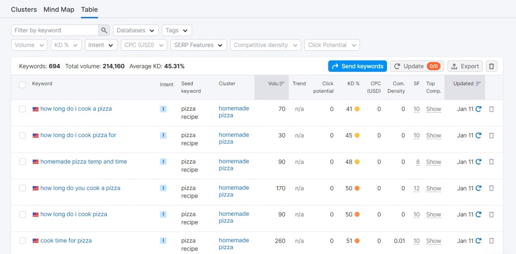Delete 'how long do you cook a pizza' row
Viewport: 516px width, 254px height.
491,188
